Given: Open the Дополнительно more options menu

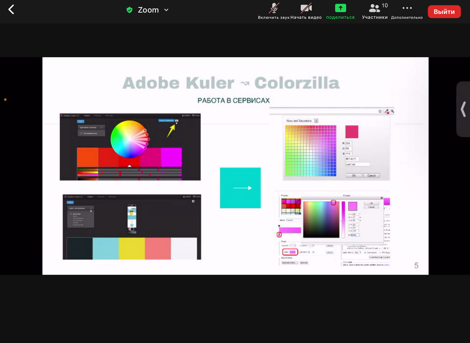Looking at the screenshot, I should click(407, 11).
